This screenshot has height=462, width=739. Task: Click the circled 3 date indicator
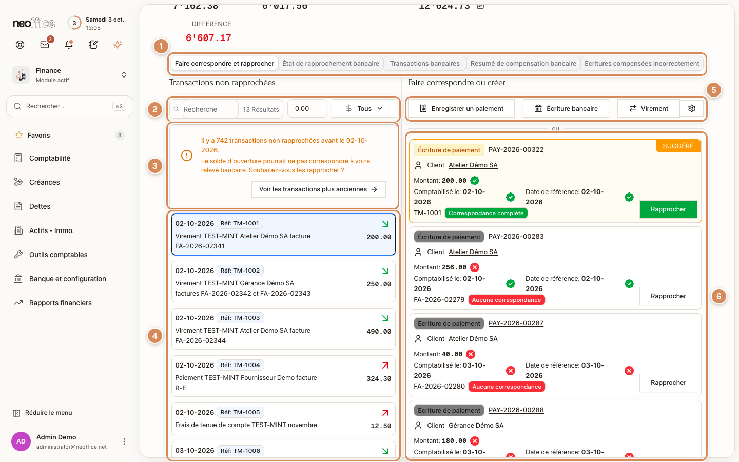point(74,23)
